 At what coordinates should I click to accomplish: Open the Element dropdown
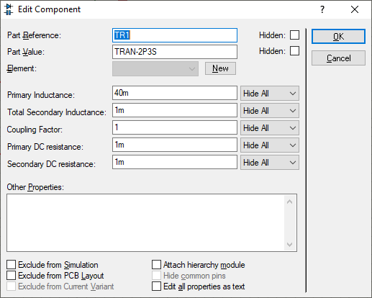[155, 69]
